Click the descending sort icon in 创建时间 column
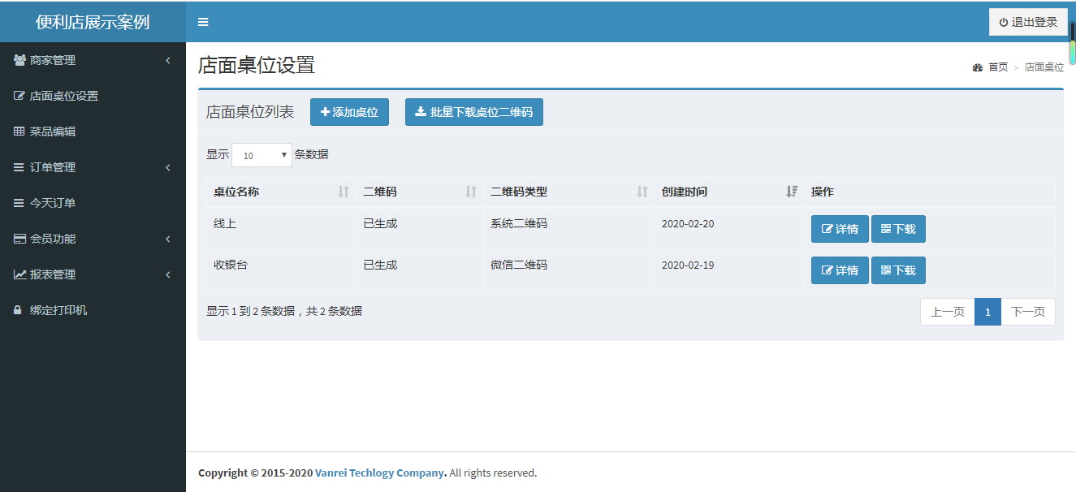 (792, 192)
